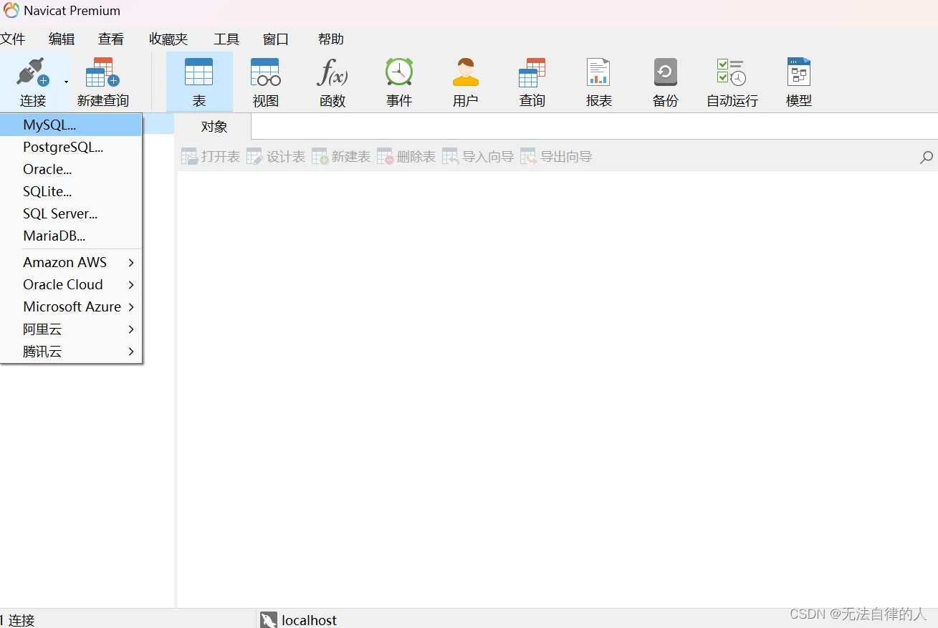938x628 pixels.
Task: Choose SQL Server... from connection menu
Action: (72, 213)
